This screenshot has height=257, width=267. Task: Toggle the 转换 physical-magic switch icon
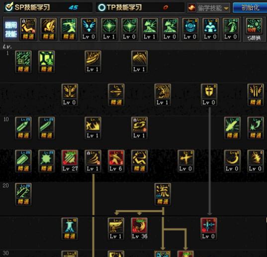(254, 30)
